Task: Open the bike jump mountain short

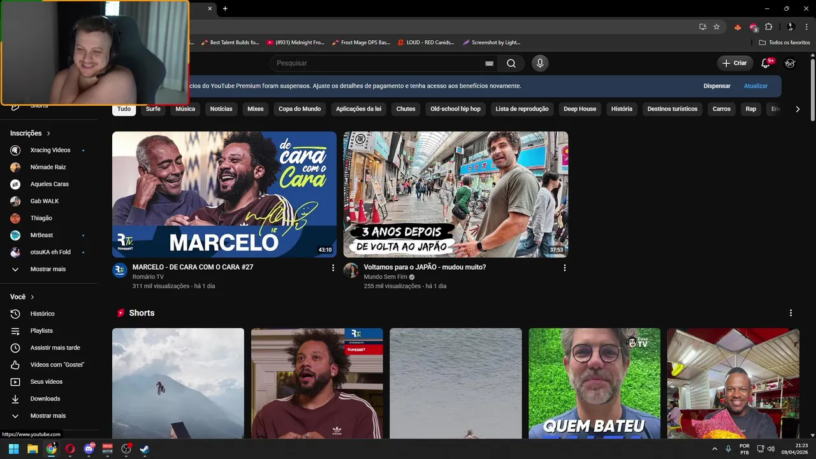Action: (x=178, y=383)
